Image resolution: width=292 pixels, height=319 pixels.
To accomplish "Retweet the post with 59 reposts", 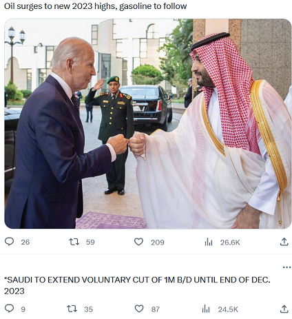I will (74, 242).
